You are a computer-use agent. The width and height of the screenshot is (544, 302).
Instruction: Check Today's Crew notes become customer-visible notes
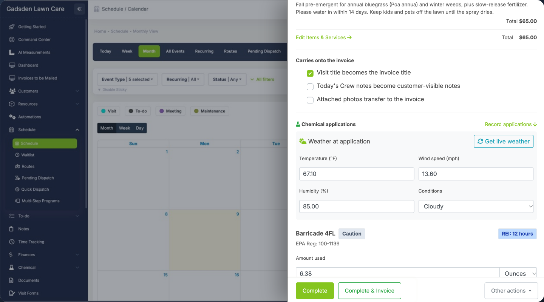pos(310,87)
